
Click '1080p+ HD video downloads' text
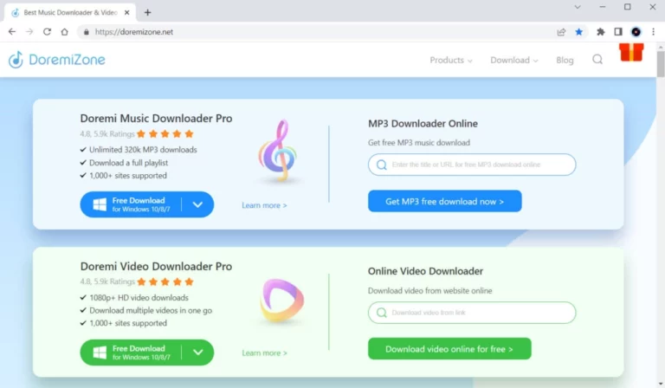pyautogui.click(x=139, y=298)
